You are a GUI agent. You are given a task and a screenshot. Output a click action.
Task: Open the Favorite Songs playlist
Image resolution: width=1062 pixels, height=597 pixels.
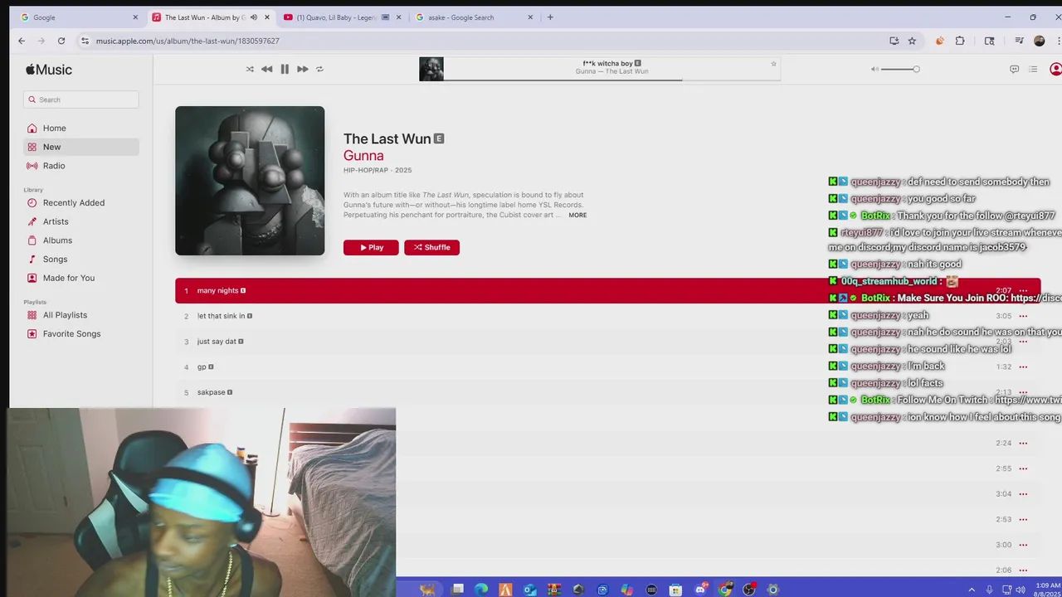(81, 333)
